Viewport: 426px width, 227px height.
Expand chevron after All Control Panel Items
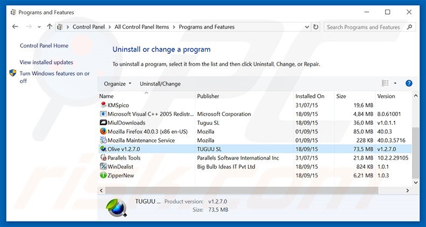point(174,27)
